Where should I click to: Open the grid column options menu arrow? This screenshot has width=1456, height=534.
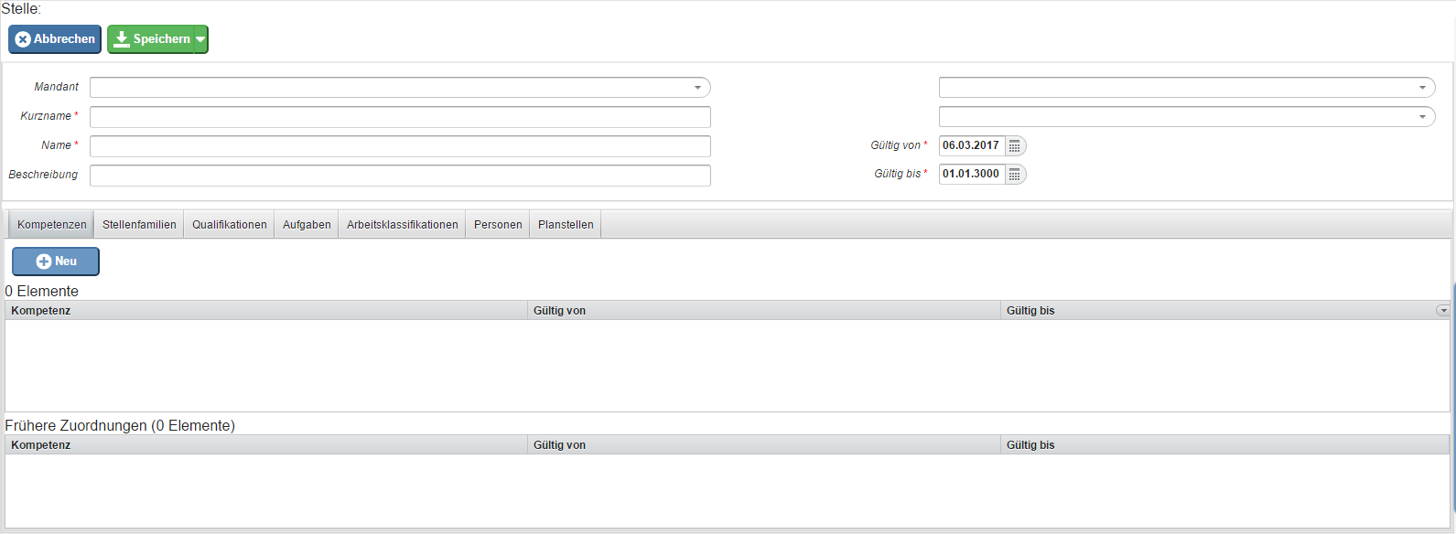coord(1443,311)
